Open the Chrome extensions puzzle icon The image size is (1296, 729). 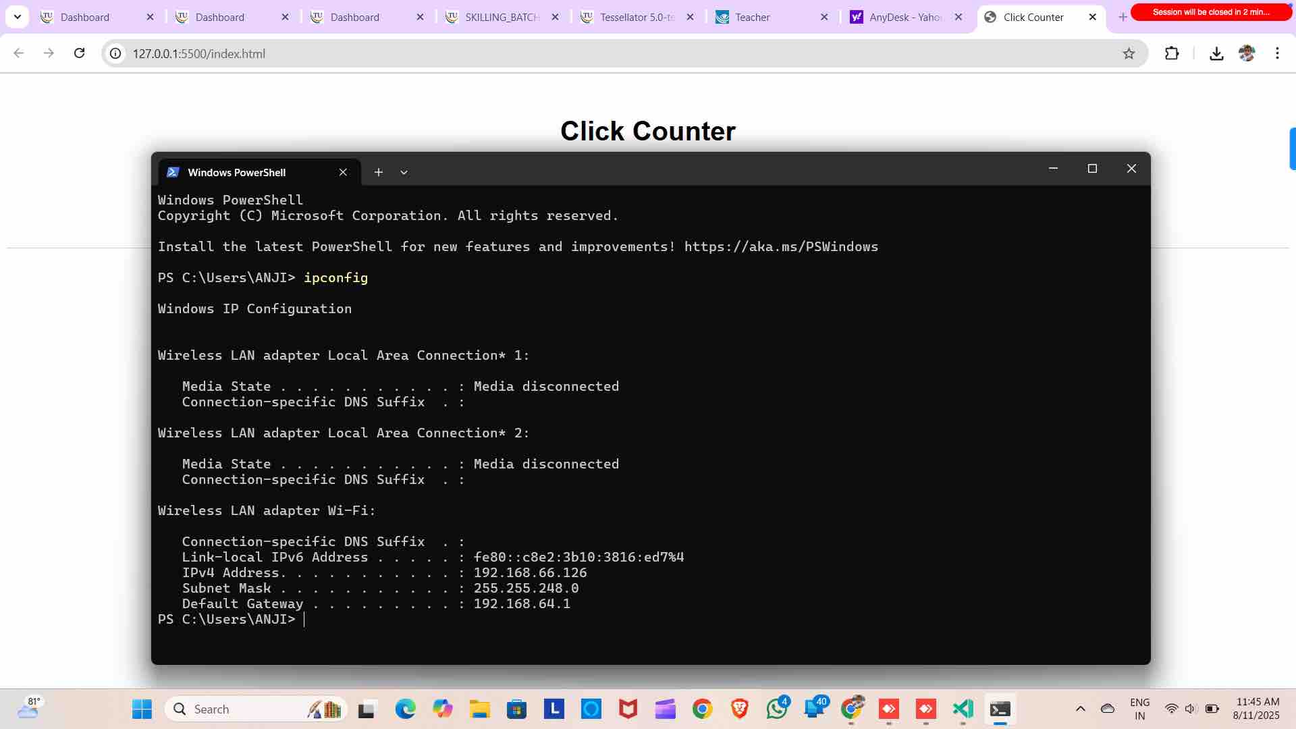pyautogui.click(x=1172, y=53)
